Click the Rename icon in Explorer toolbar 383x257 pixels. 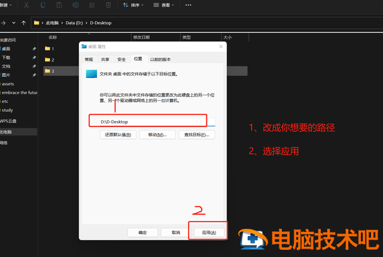[x=75, y=5]
